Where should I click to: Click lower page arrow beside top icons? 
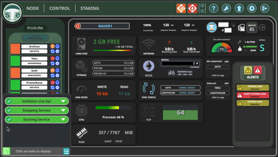pos(202,11)
